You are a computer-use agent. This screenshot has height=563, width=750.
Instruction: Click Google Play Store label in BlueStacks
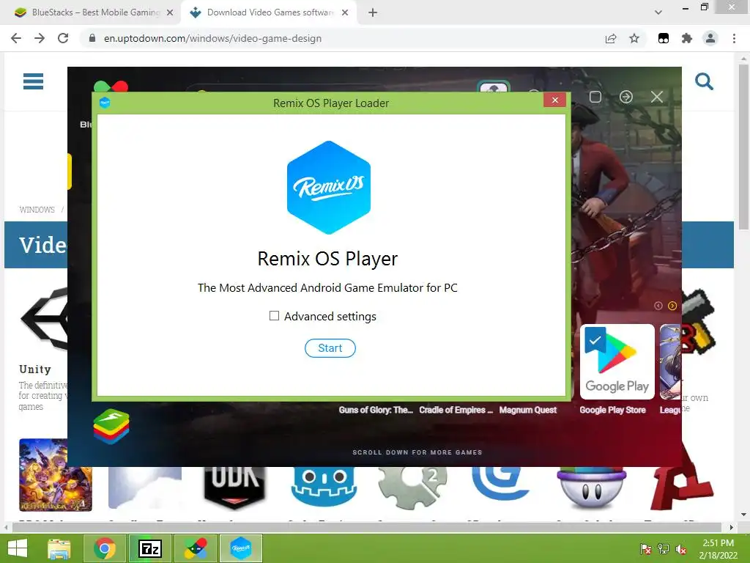(x=612, y=410)
